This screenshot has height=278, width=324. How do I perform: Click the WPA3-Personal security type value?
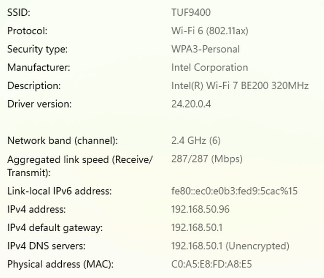[205, 49]
